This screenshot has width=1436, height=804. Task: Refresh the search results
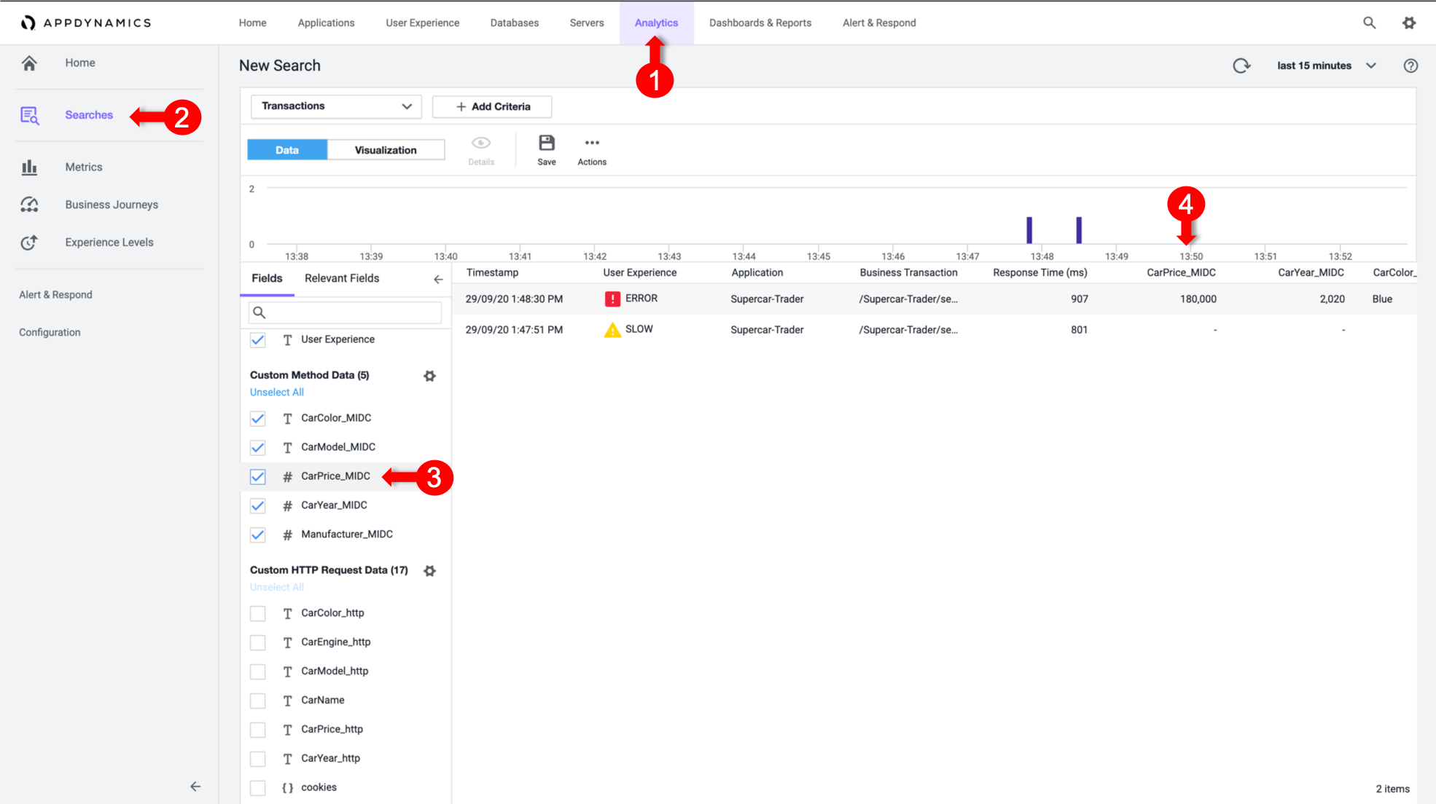point(1241,66)
